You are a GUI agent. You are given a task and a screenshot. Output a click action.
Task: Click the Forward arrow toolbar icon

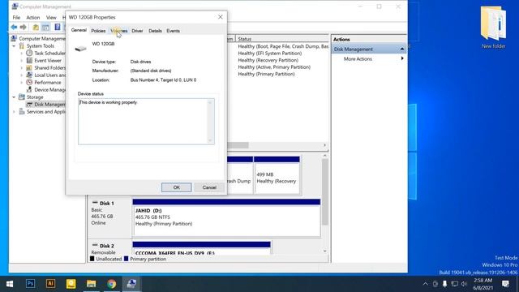point(23,27)
